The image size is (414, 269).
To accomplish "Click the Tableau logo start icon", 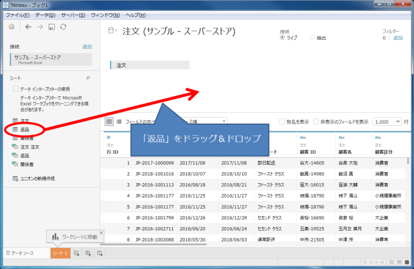I will [11, 27].
